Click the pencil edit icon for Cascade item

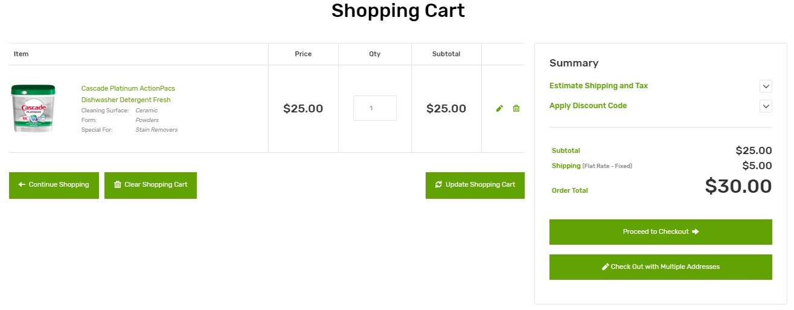(499, 108)
